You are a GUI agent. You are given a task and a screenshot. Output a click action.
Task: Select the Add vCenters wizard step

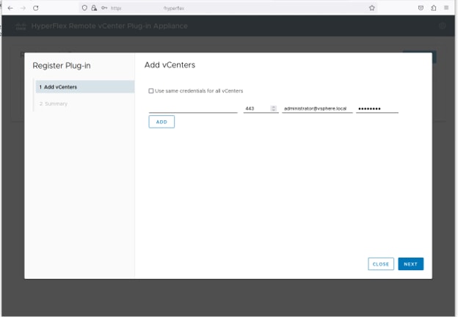click(85, 87)
